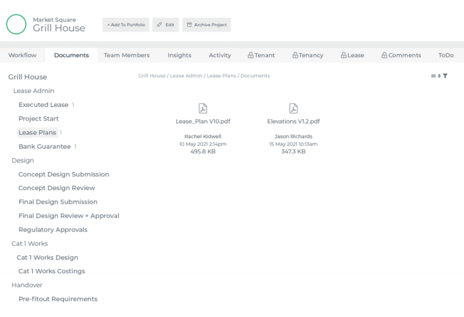Collapse the Lease Admin section
The width and height of the screenshot is (464, 317).
pos(34,91)
